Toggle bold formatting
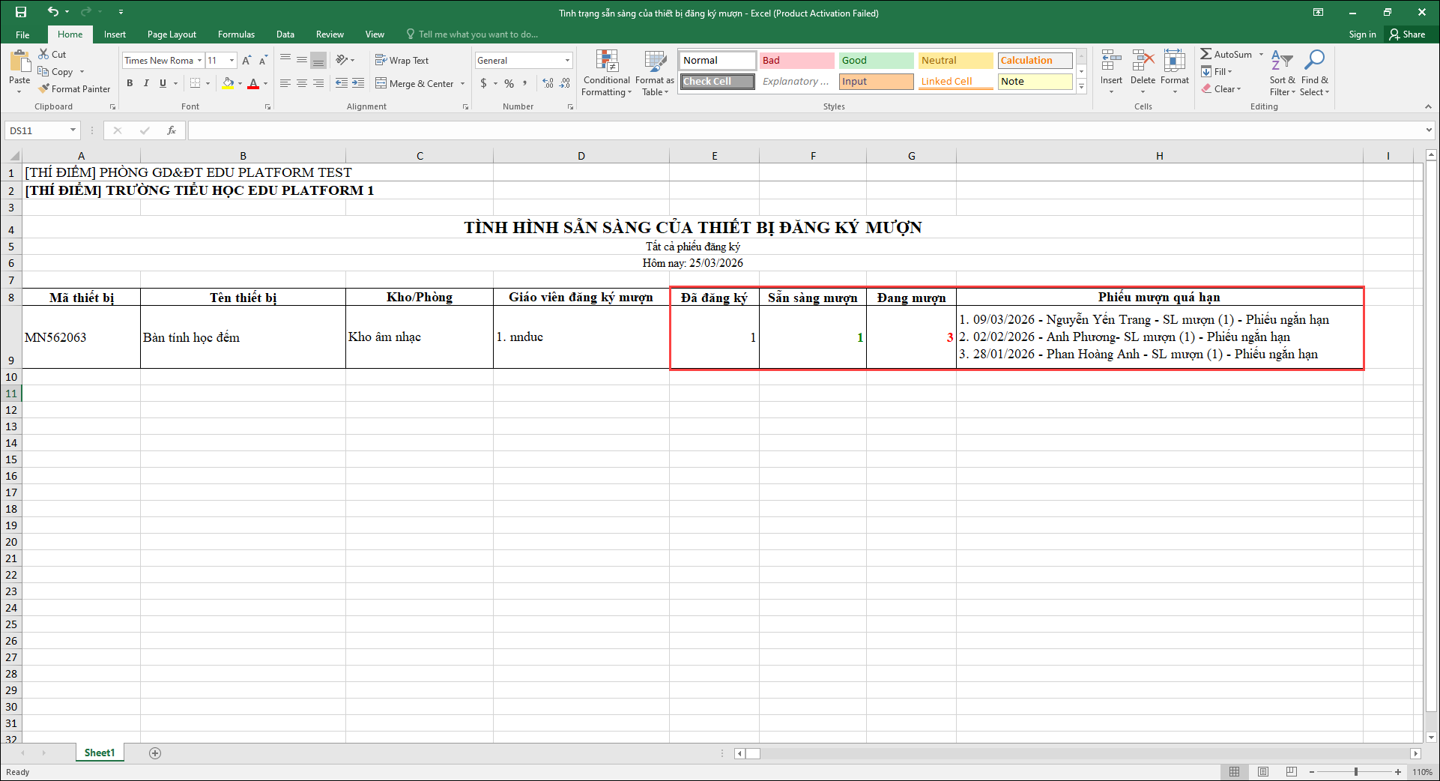Viewport: 1440px width, 781px height. pos(130,83)
